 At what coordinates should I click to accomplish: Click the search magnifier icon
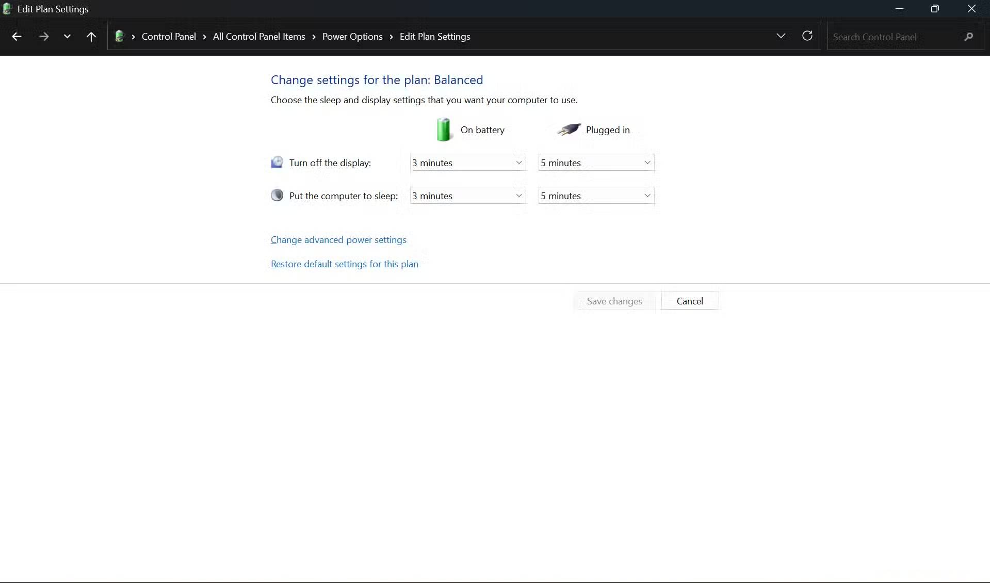pos(968,37)
